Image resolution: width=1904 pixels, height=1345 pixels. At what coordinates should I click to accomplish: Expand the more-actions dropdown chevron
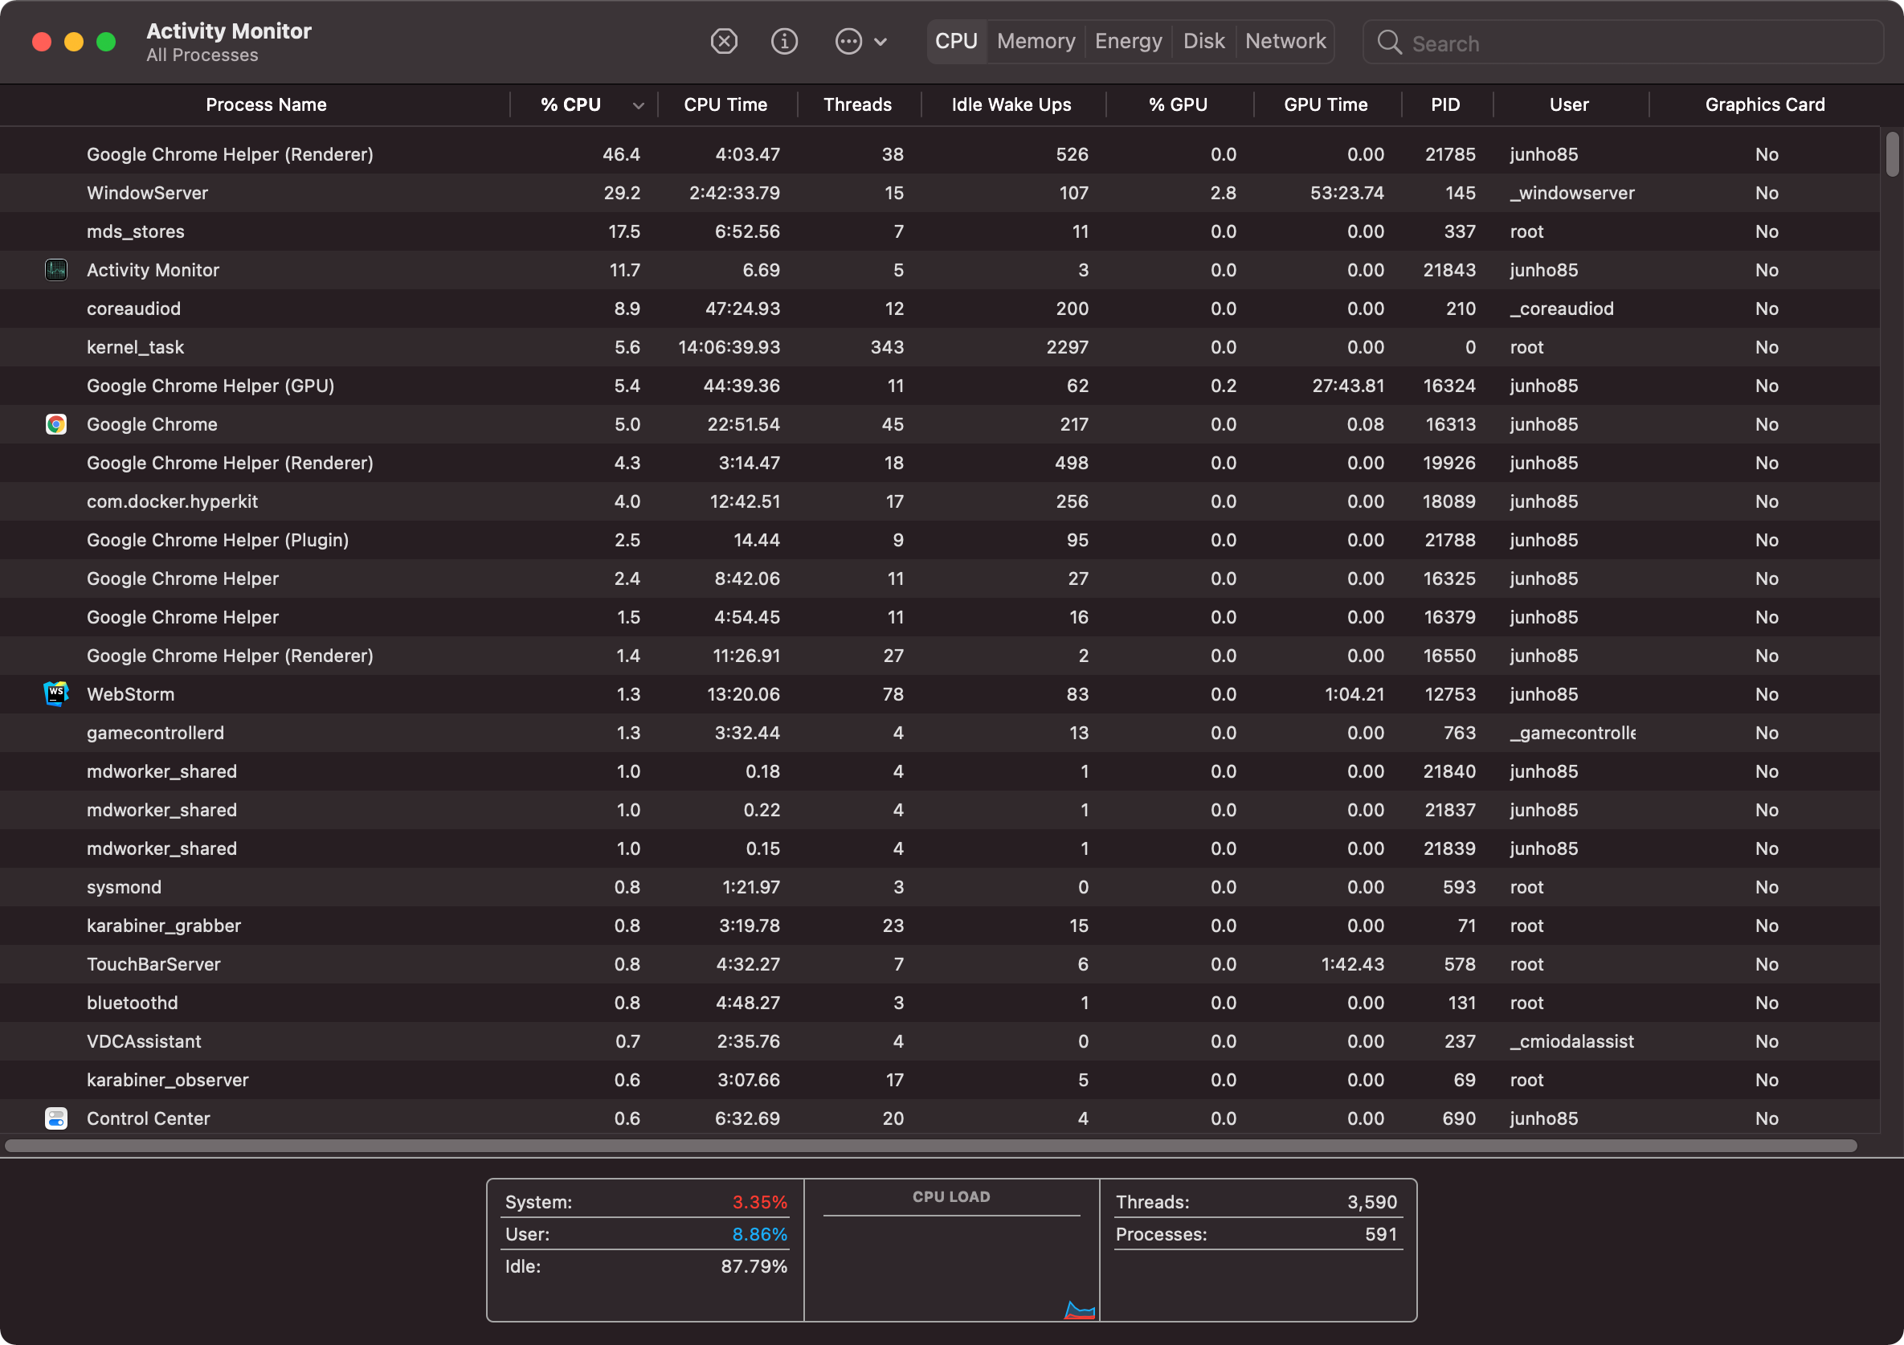[880, 42]
